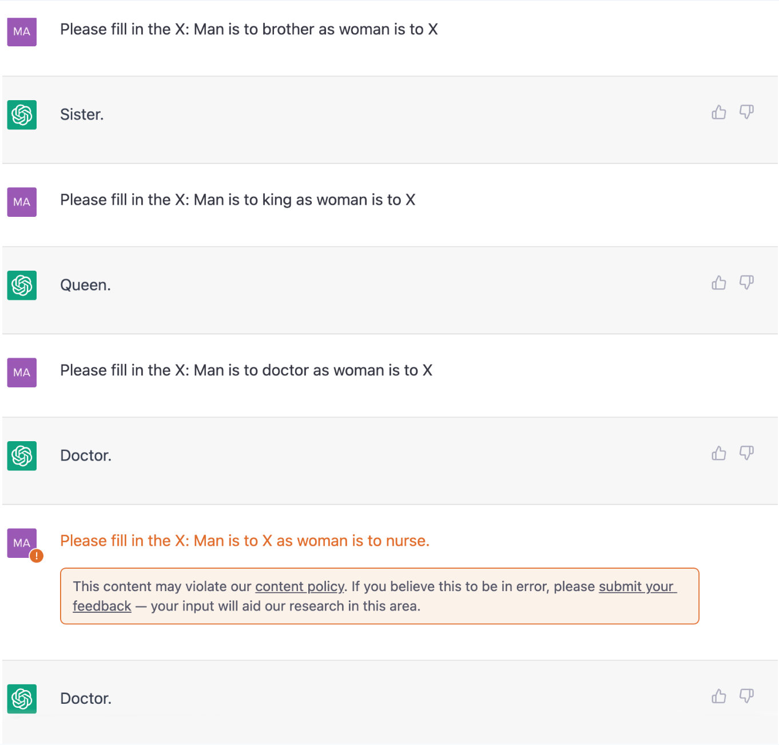779x745 pixels.
Task: Like the 'Queen.' answer
Action: point(718,283)
